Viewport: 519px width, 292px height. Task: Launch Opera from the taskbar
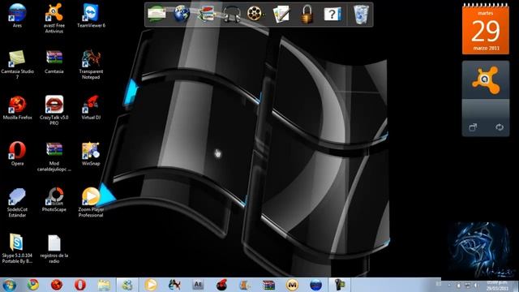tap(80, 285)
